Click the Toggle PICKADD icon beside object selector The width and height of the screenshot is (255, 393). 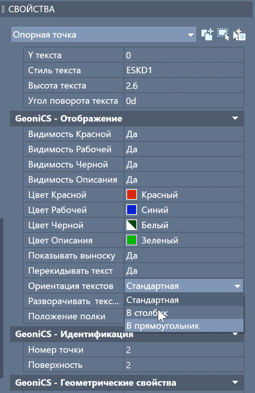pos(207,34)
